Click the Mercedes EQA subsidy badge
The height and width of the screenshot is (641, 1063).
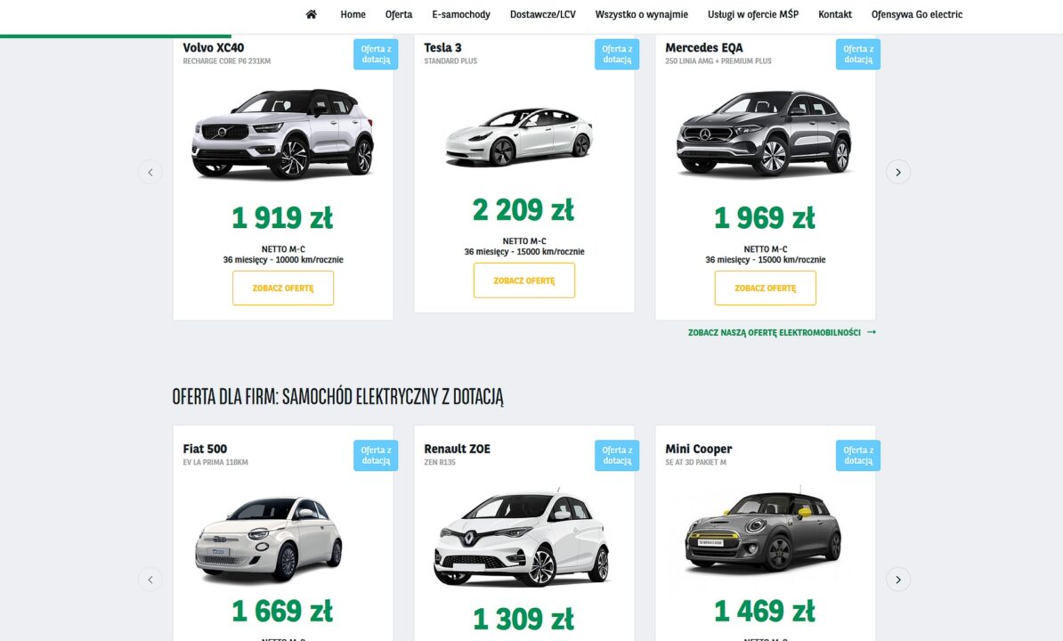pos(858,54)
